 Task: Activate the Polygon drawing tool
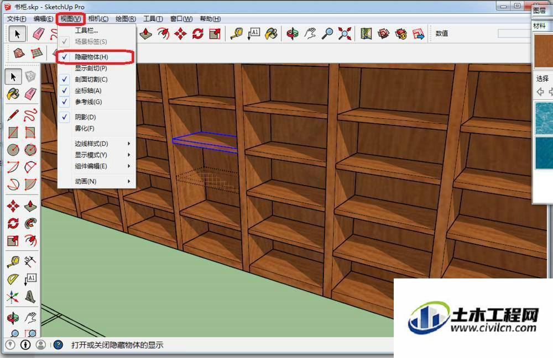pyautogui.click(x=30, y=150)
